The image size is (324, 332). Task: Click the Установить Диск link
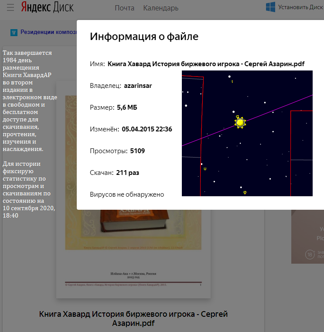point(300,7)
